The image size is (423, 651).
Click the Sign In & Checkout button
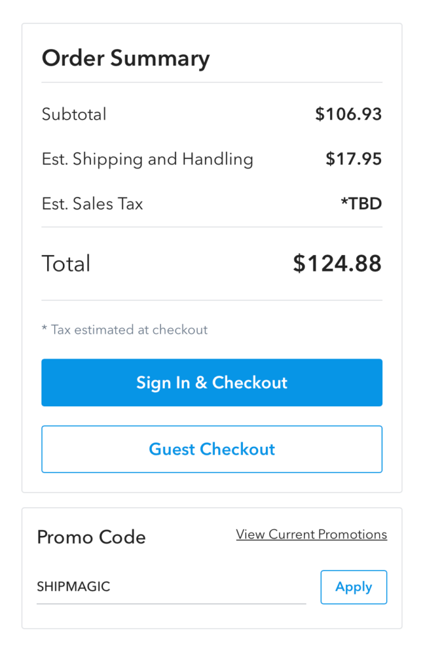click(212, 383)
